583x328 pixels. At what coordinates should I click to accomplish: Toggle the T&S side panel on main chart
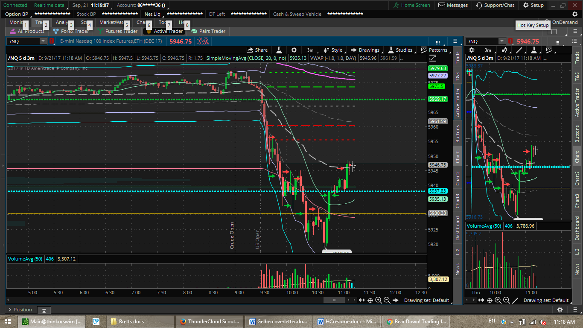pos(458,77)
